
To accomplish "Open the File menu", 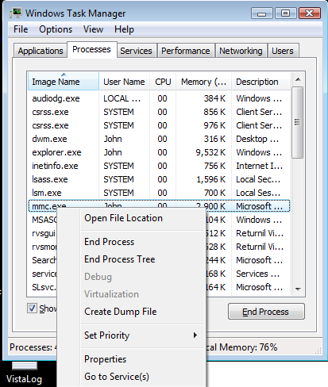I will tap(21, 29).
